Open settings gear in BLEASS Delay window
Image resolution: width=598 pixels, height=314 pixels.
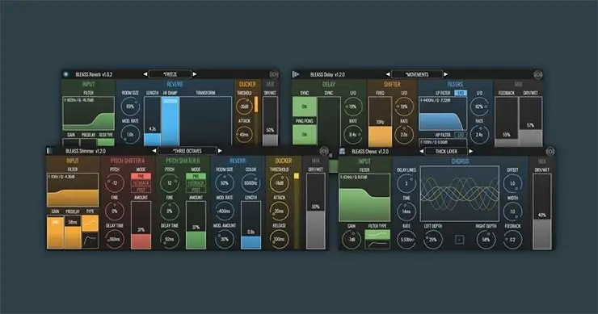(537, 74)
